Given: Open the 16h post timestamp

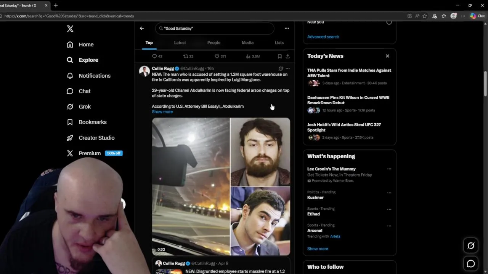Looking at the screenshot, I should tap(210, 68).
